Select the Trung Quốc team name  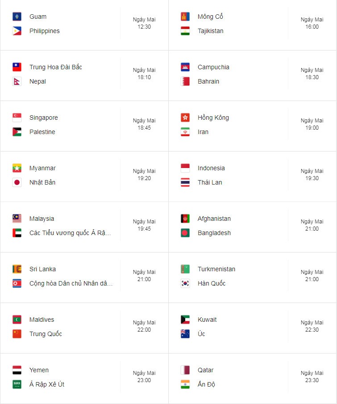[x=46, y=334]
